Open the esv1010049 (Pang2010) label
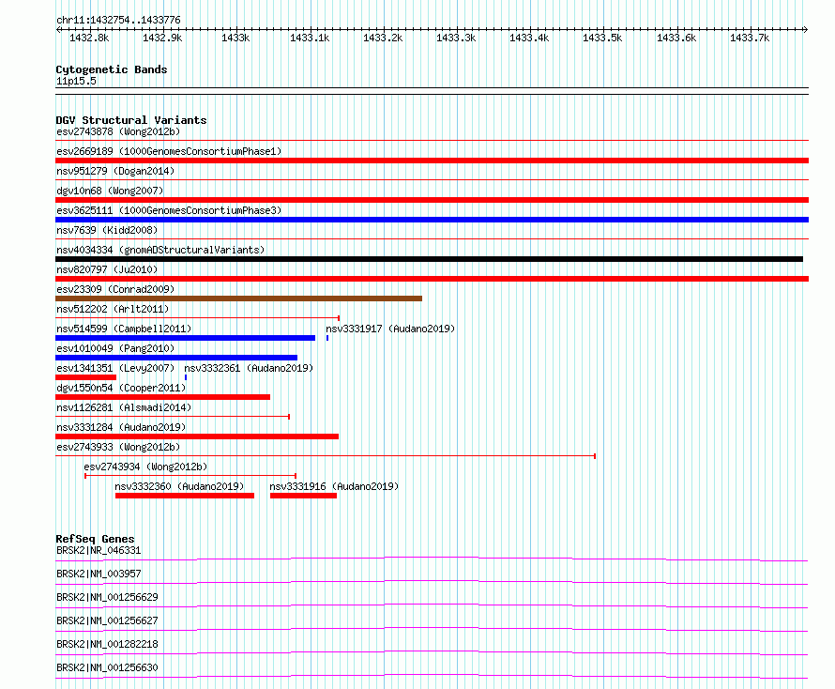 pyautogui.click(x=115, y=348)
